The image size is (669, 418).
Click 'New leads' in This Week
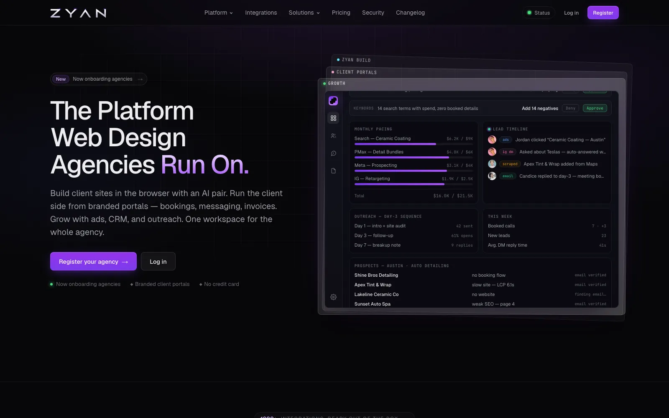click(499, 235)
